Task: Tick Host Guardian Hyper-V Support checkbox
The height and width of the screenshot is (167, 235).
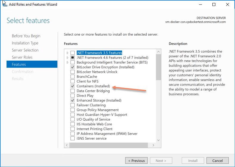Action: 73,115
